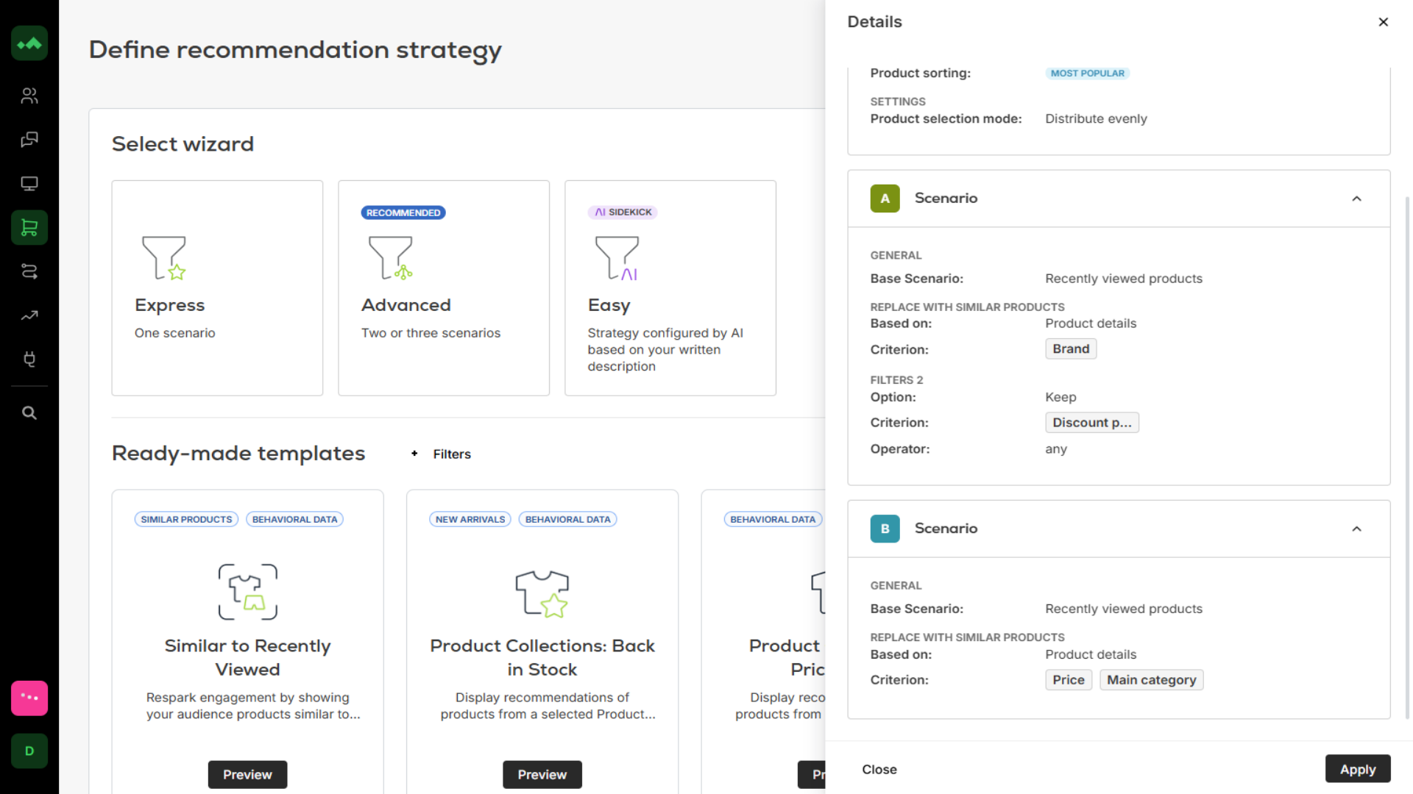
Task: Click BEHAVIORAL DATA tag on Similar Recently Viewed card
Action: (294, 519)
